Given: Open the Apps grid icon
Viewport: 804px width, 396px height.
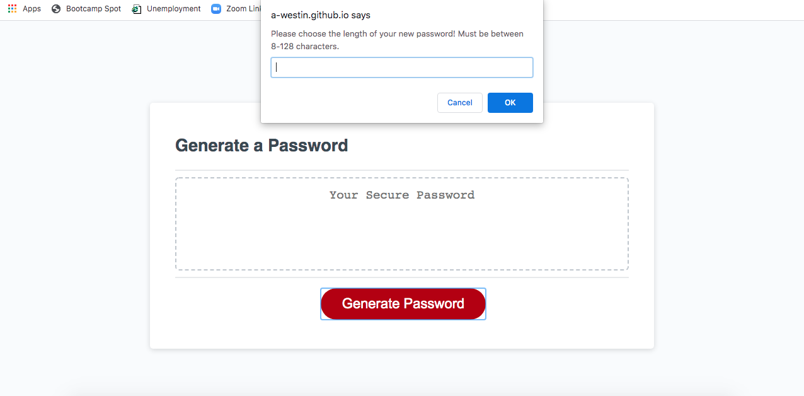Looking at the screenshot, I should (11, 8).
